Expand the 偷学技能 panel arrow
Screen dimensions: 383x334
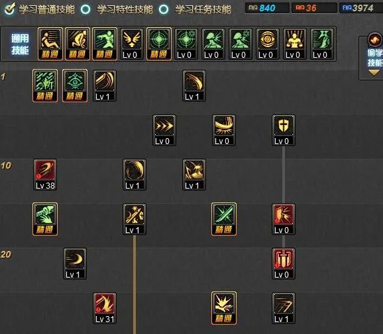point(374,72)
